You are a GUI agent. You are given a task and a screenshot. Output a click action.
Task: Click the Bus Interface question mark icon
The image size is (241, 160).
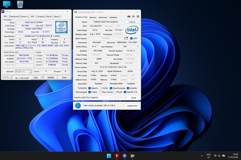[x=138, y=47]
